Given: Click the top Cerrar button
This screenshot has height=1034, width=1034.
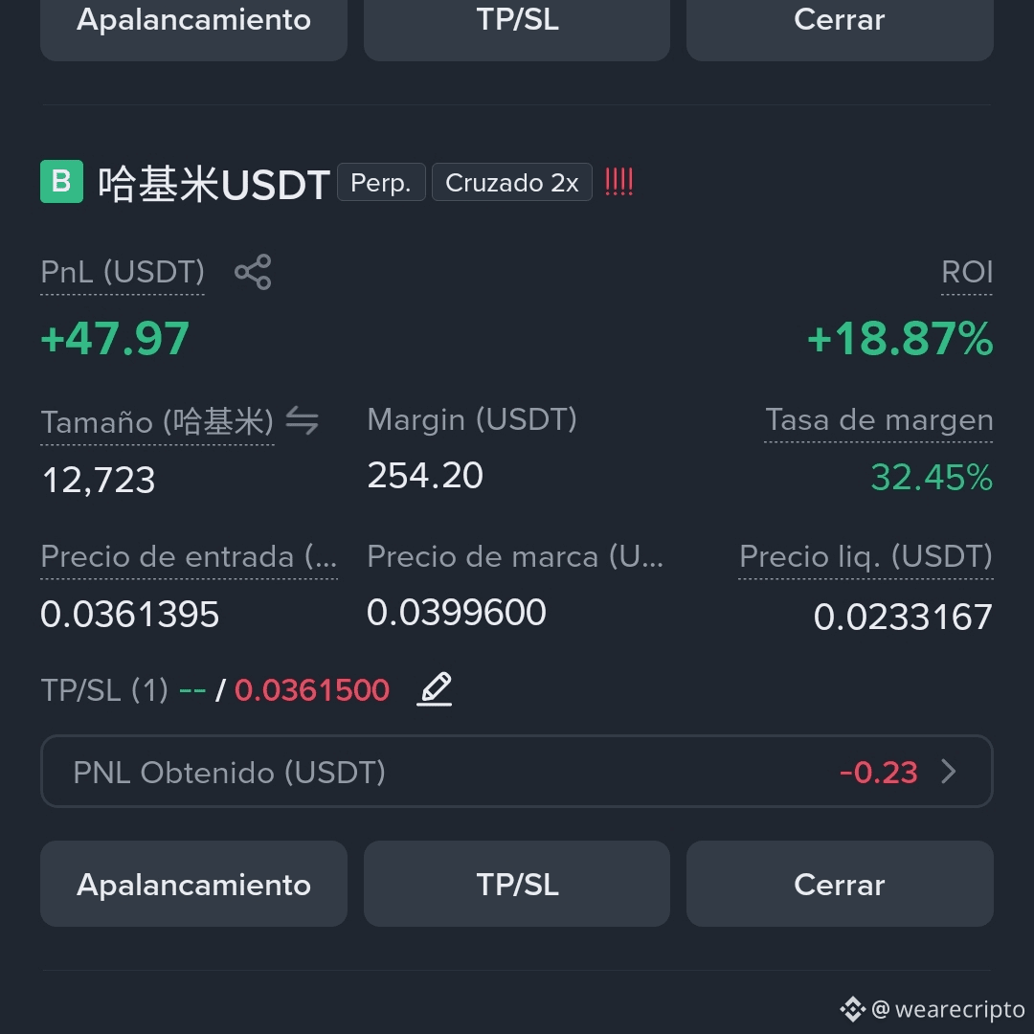Looking at the screenshot, I should point(840,27).
